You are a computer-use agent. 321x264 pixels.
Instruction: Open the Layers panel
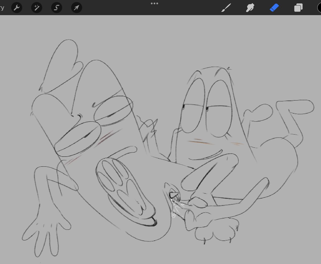[298, 8]
